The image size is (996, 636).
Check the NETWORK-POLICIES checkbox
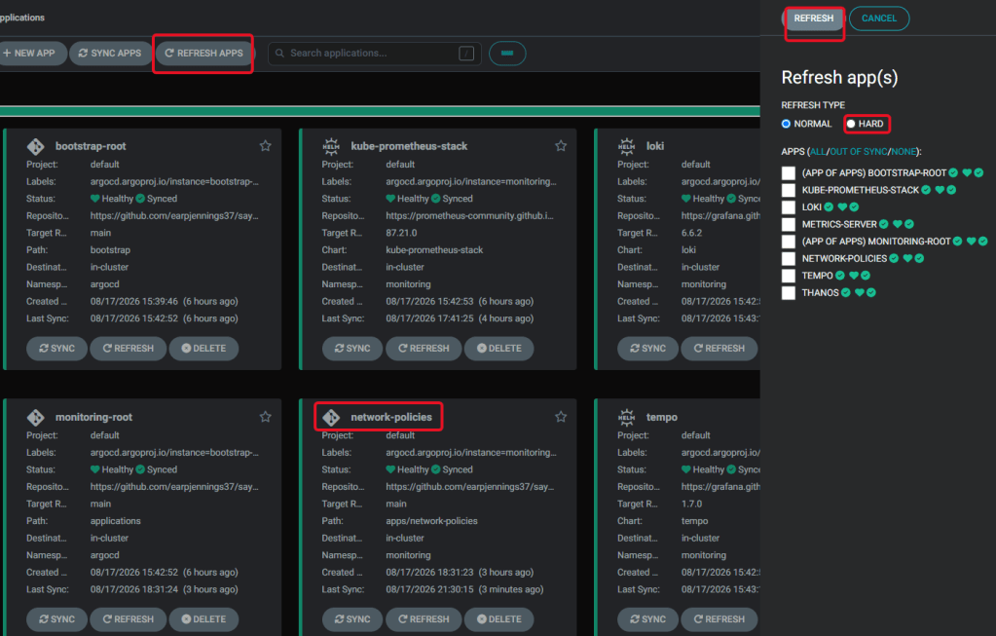pos(789,259)
